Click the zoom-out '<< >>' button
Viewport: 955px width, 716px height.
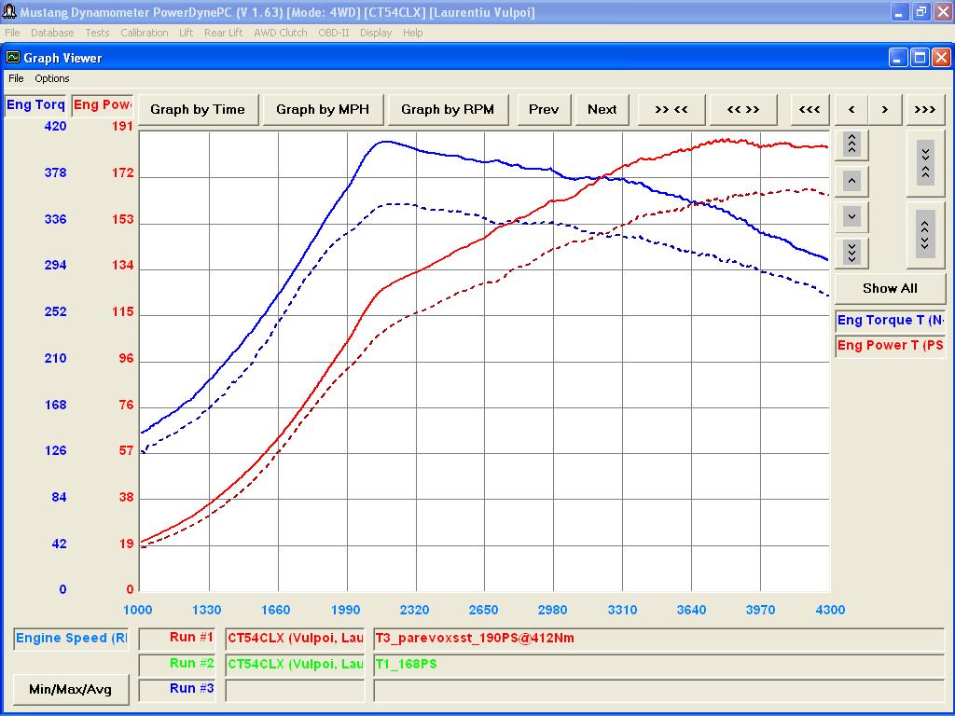[x=743, y=110]
